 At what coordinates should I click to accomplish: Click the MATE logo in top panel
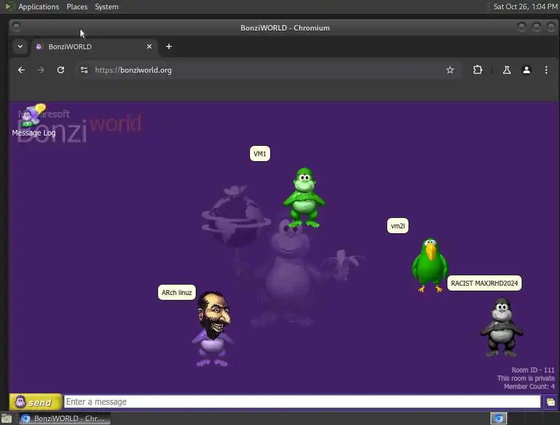tap(10, 7)
